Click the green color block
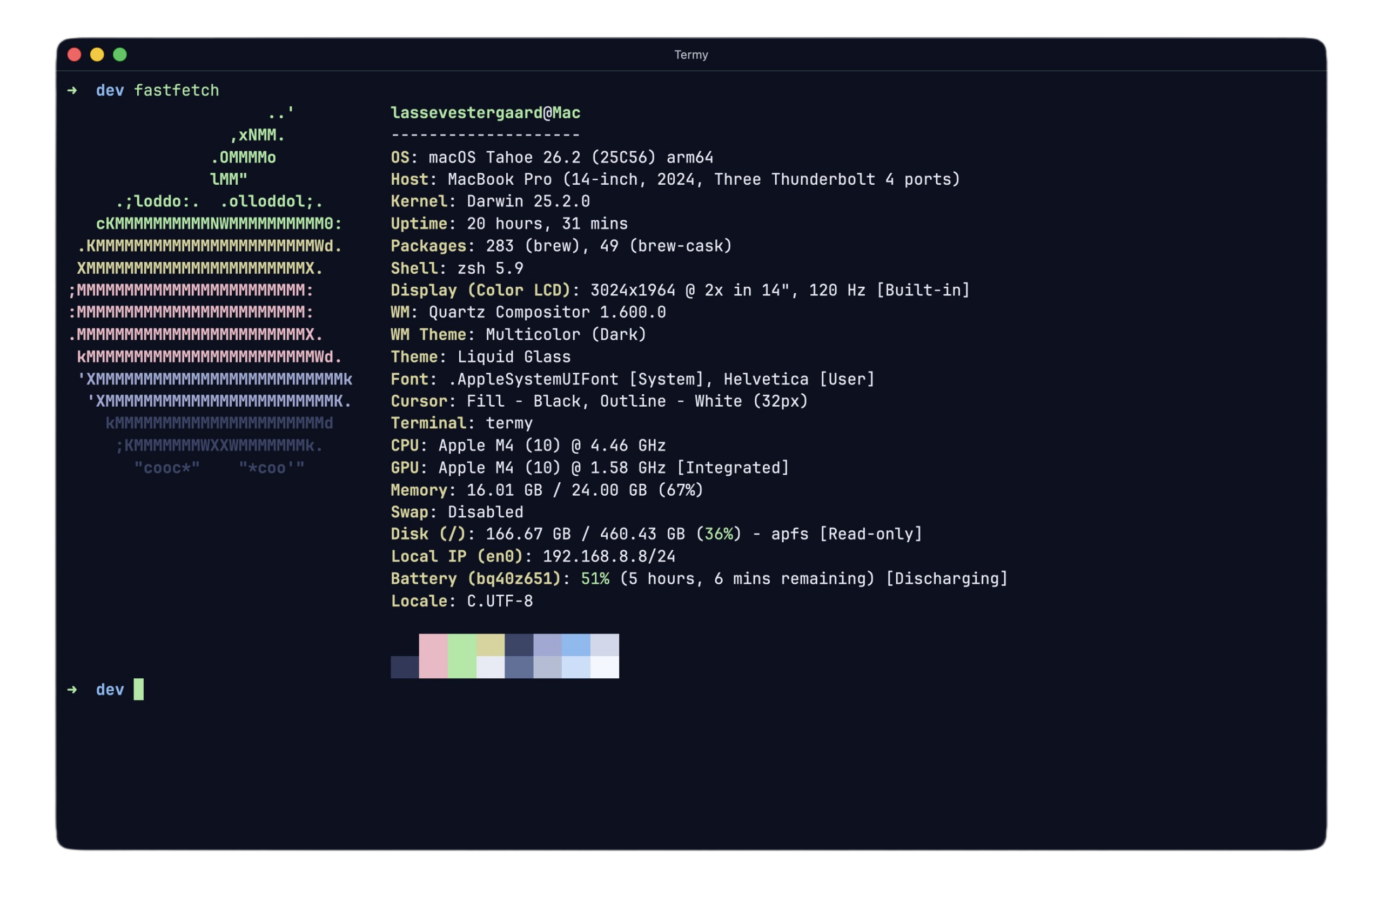The image size is (1383, 924). (x=462, y=656)
